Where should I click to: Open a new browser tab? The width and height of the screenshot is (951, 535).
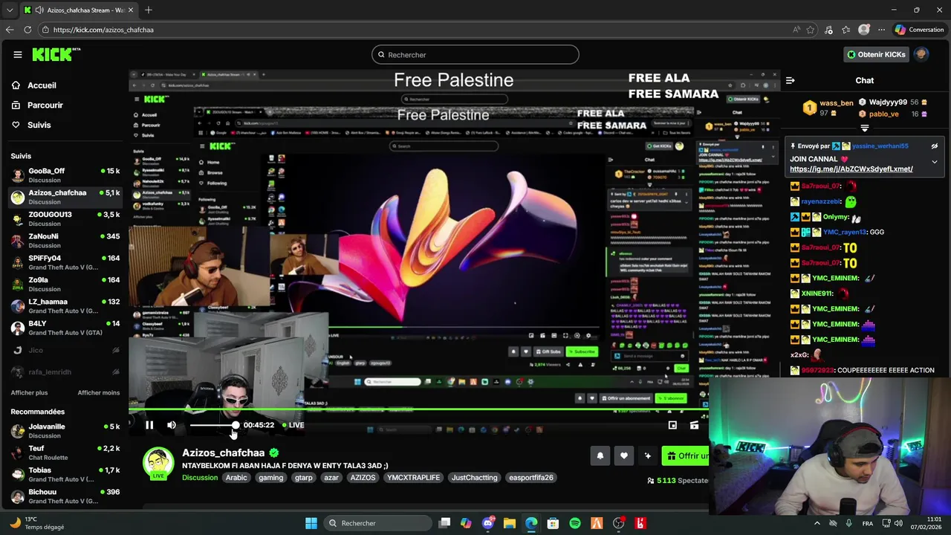click(x=149, y=10)
